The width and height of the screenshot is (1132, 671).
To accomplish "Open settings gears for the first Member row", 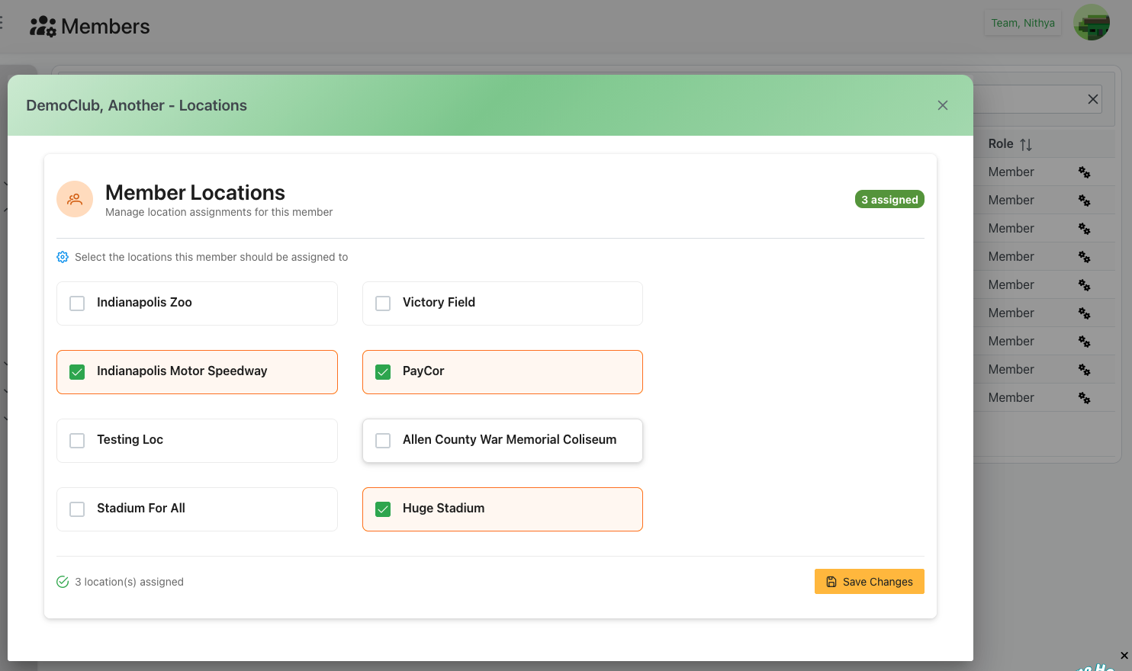I will (x=1084, y=172).
